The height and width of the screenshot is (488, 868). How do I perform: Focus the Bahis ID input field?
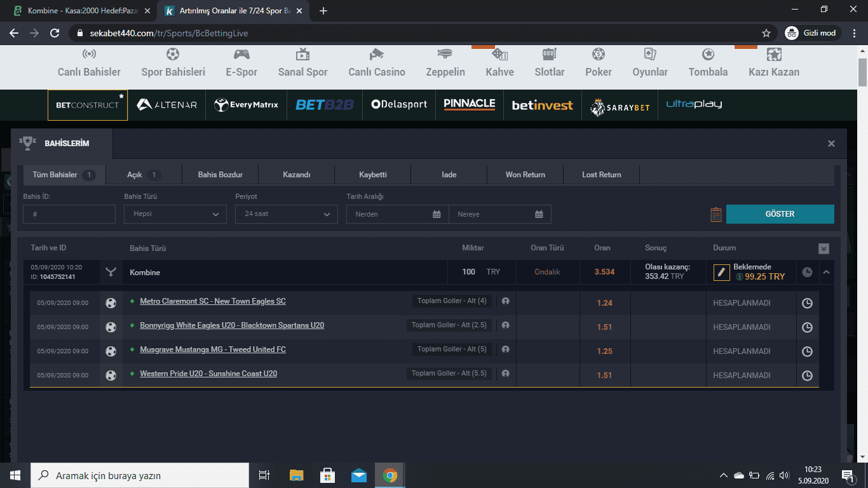pos(69,214)
